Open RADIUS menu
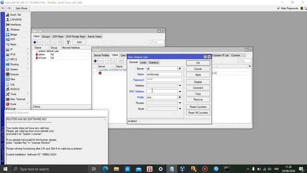307x173 pixels. point(15,89)
